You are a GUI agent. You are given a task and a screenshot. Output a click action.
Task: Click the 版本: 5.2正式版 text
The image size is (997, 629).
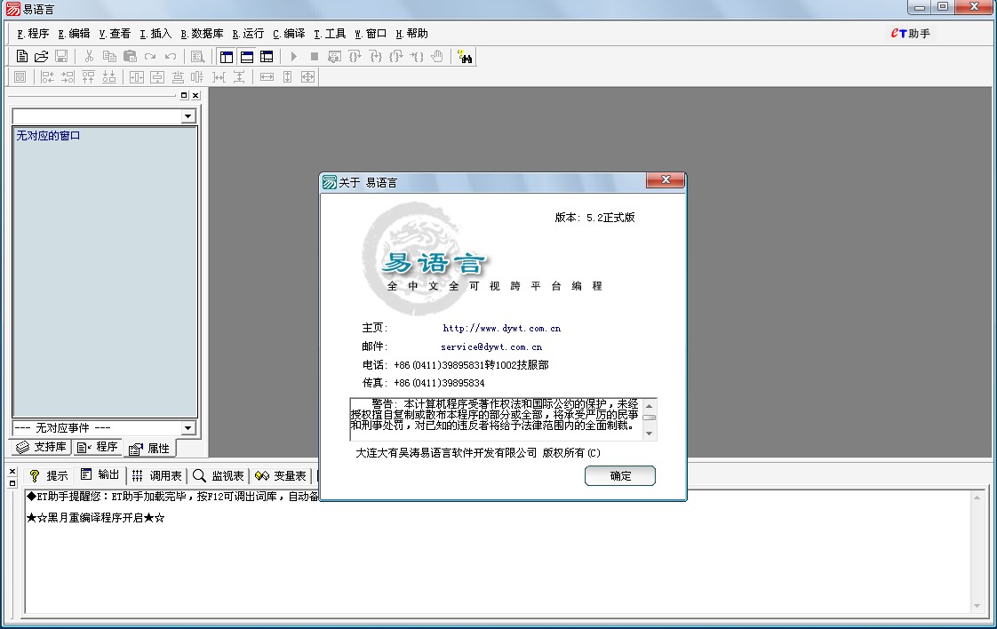pyautogui.click(x=594, y=218)
